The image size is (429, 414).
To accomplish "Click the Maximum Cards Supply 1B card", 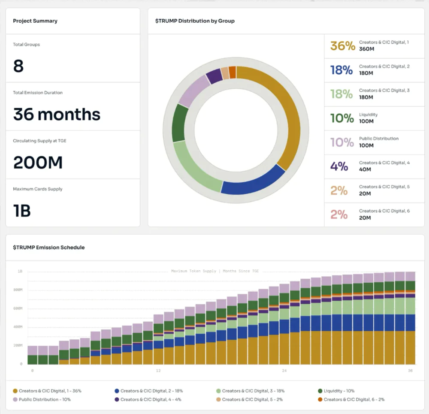I will pyautogui.click(x=73, y=203).
